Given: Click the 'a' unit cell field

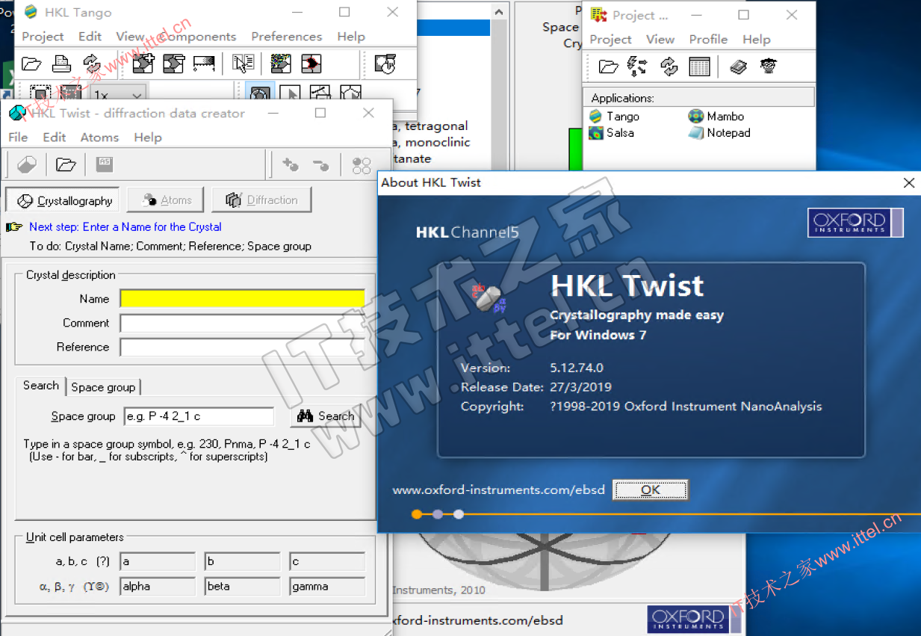Looking at the screenshot, I should pyautogui.click(x=158, y=562).
